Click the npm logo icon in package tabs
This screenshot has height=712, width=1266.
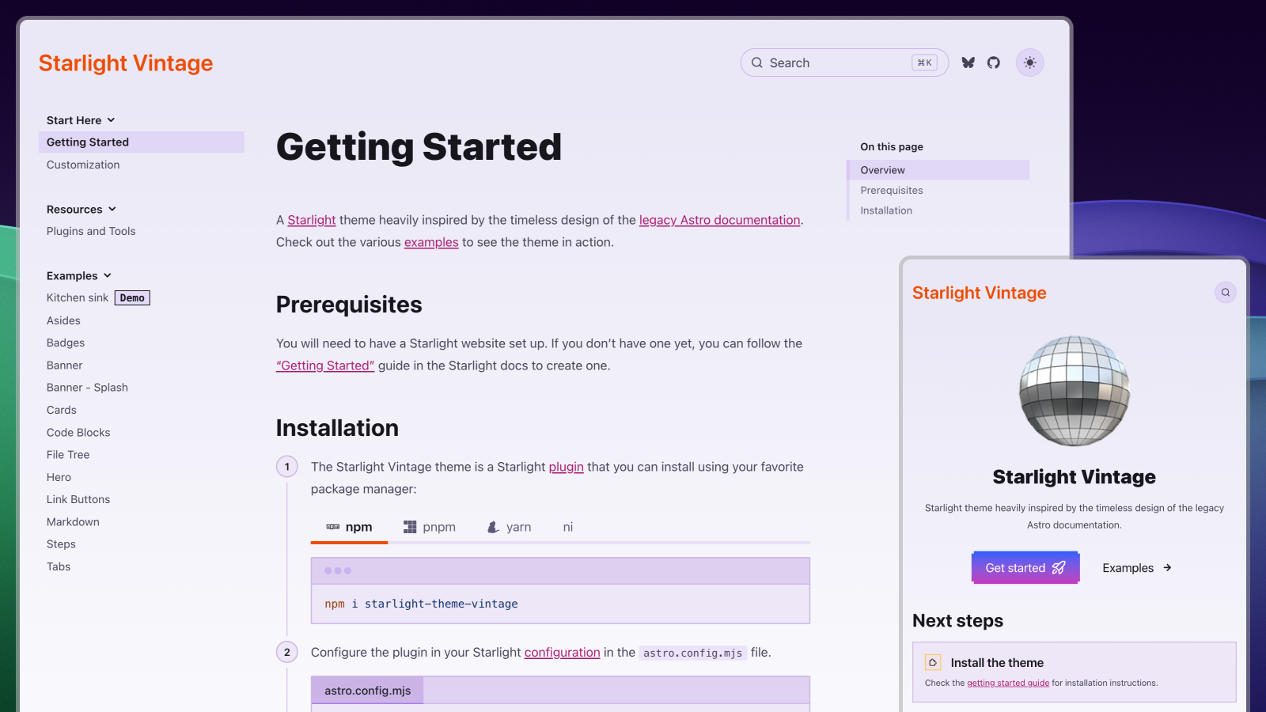pos(333,527)
